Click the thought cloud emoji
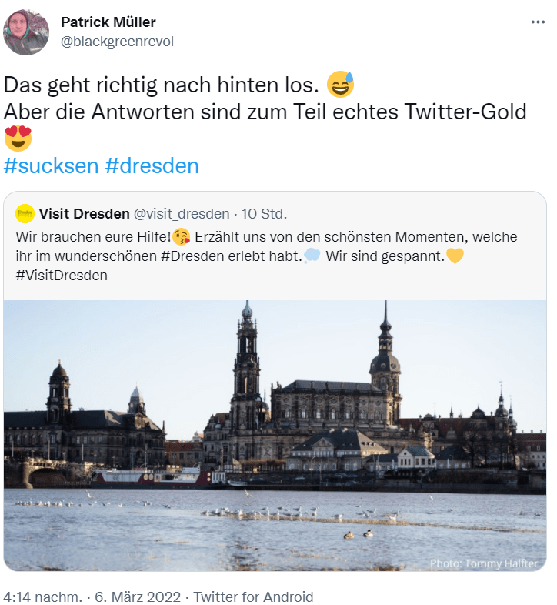The image size is (557, 605). (x=312, y=256)
